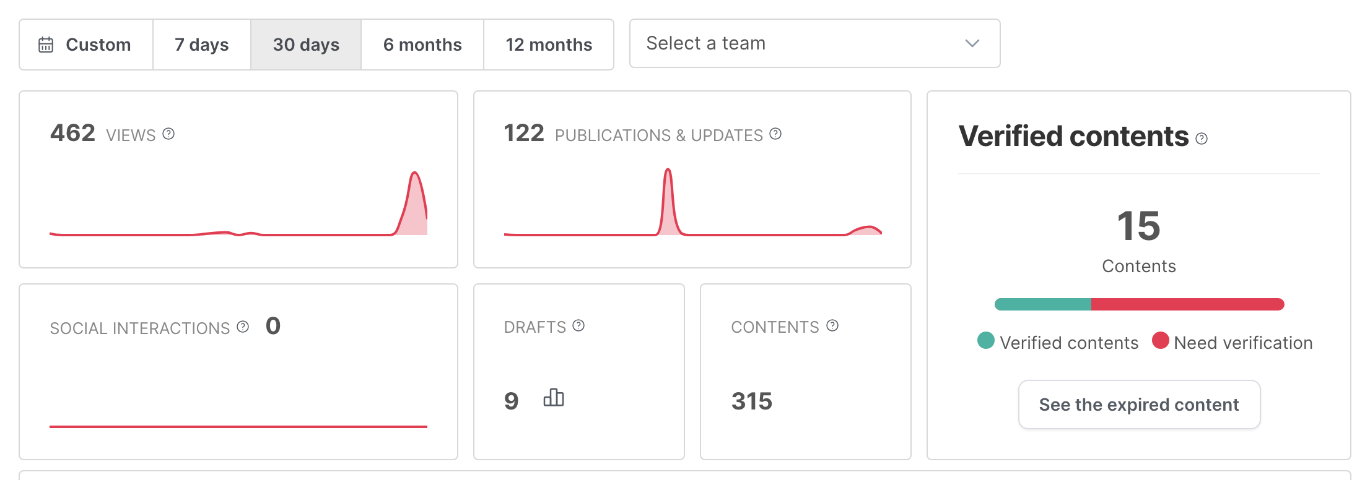
Task: Click the Contents caption under 15
Action: pyautogui.click(x=1139, y=266)
